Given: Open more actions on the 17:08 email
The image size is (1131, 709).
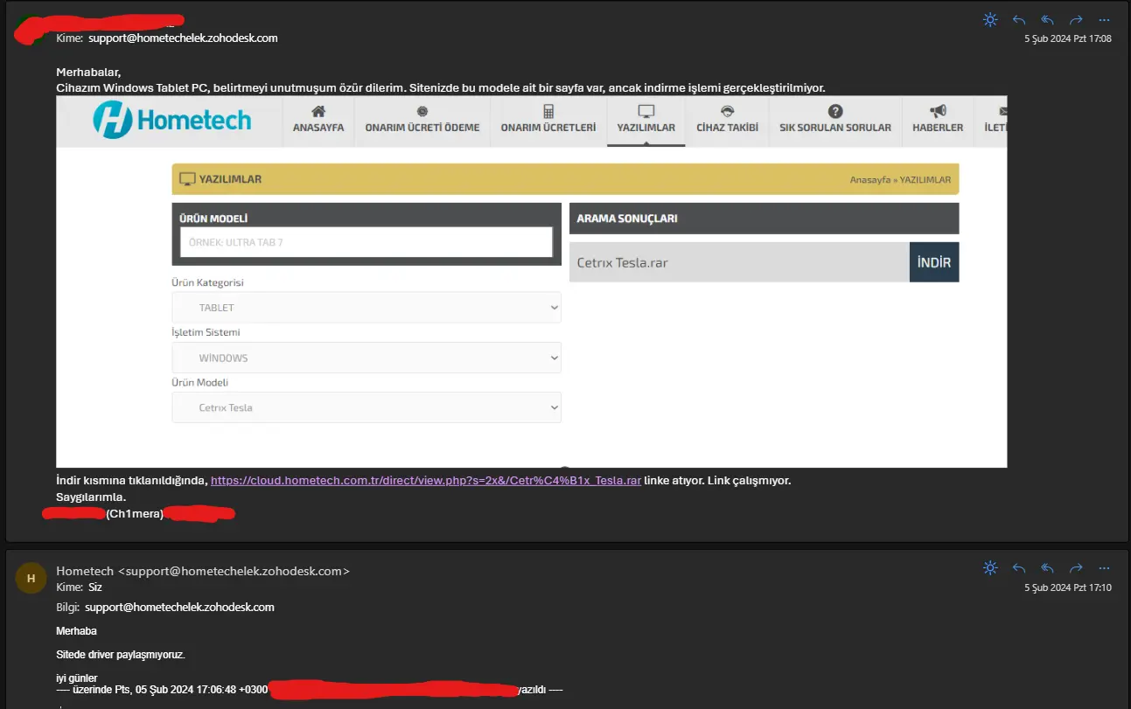Looking at the screenshot, I should tap(1104, 19).
